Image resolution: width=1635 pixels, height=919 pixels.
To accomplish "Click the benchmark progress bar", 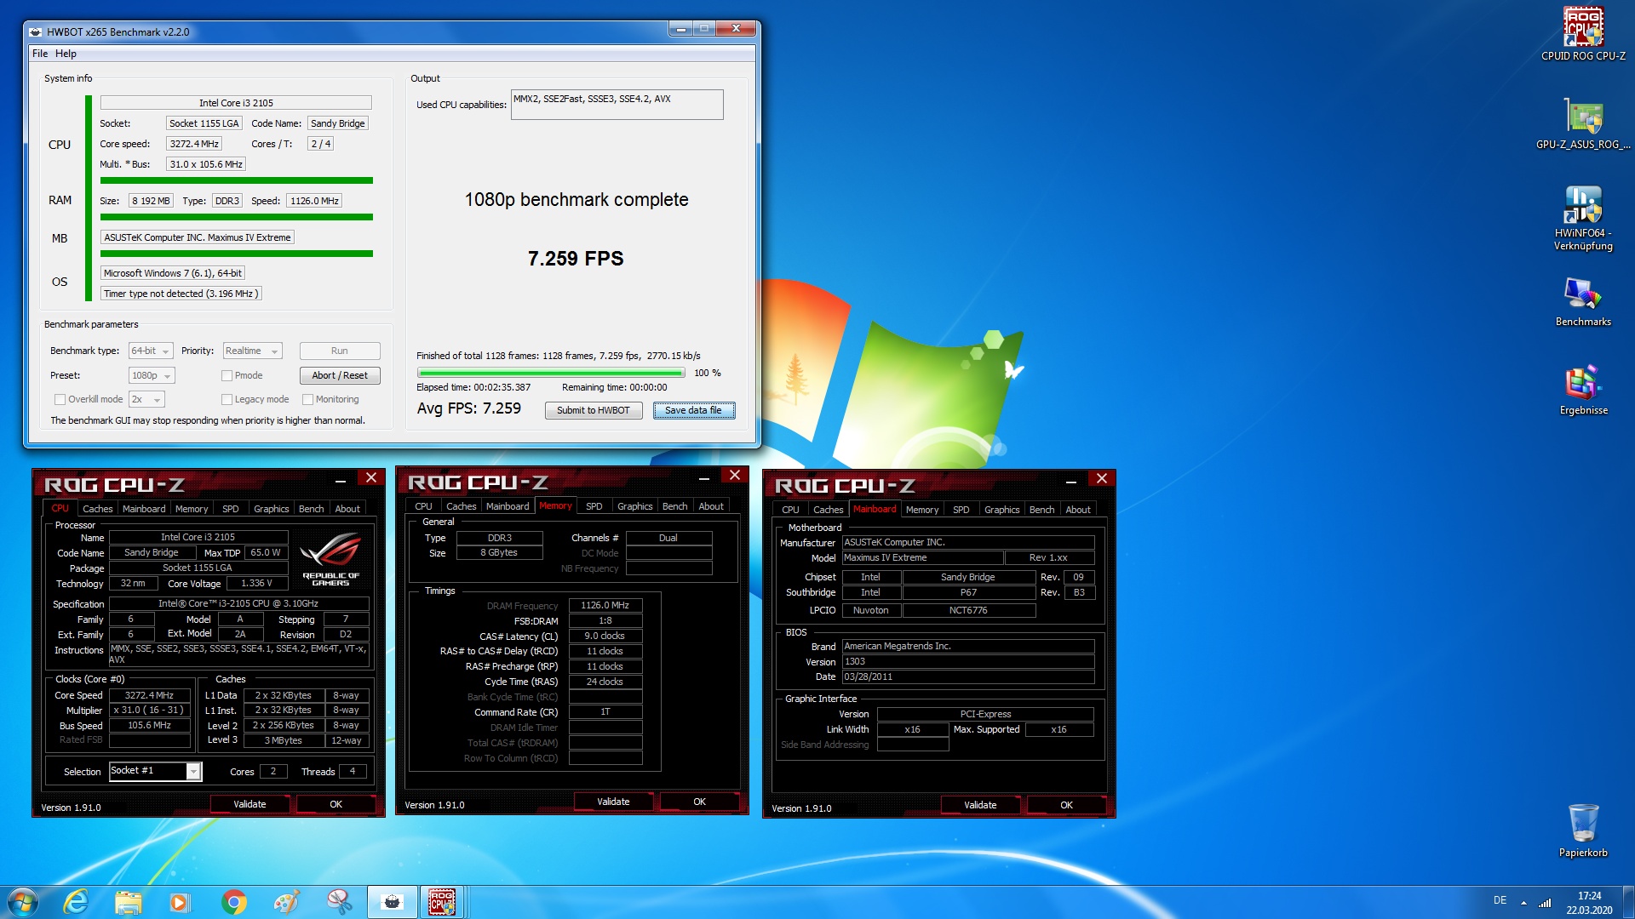I will click(x=551, y=373).
